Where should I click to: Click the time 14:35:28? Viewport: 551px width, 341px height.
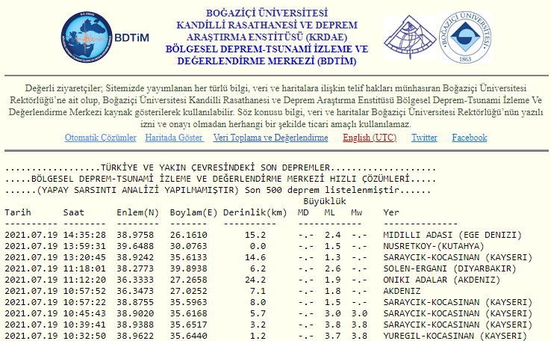tap(84, 235)
